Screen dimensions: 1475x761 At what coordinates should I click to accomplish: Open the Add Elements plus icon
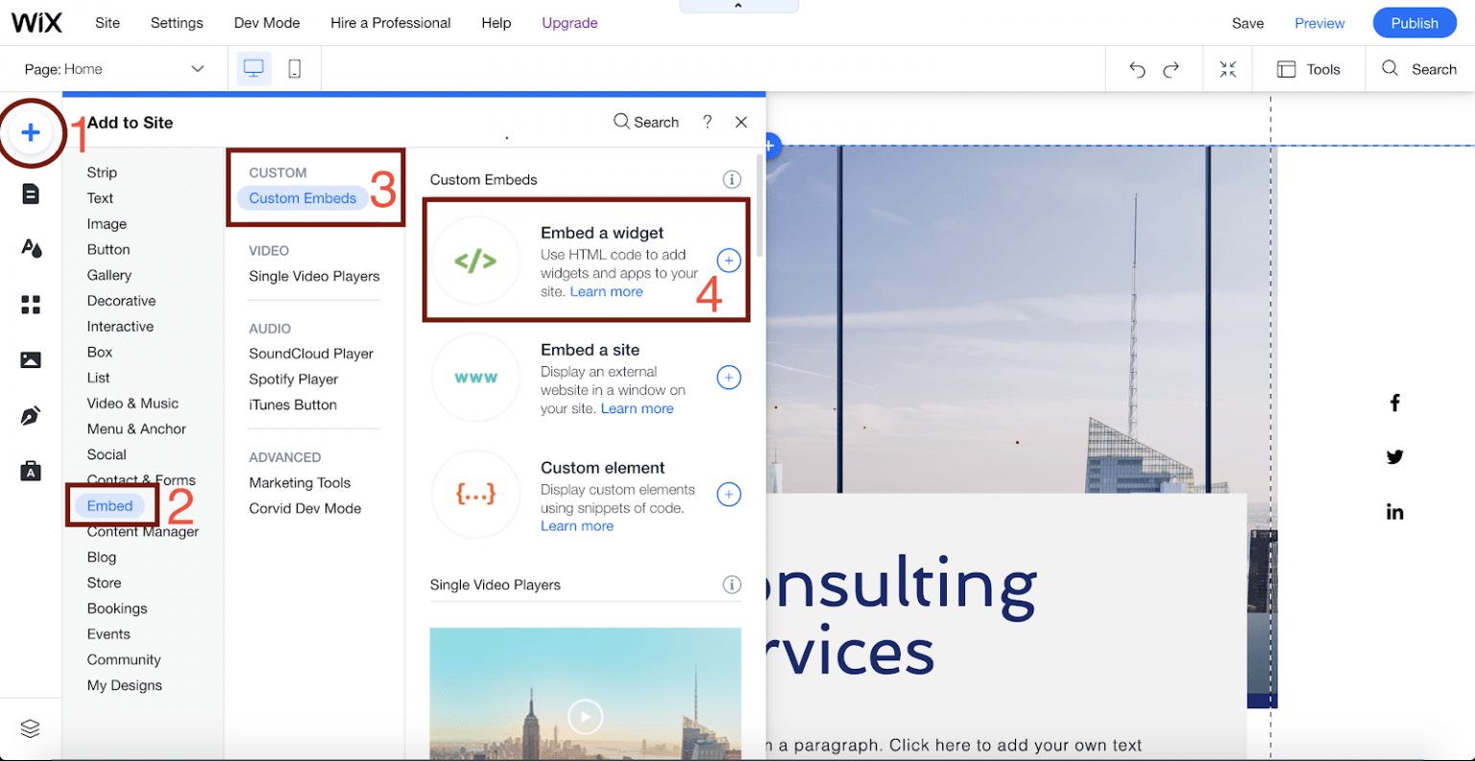tap(32, 134)
